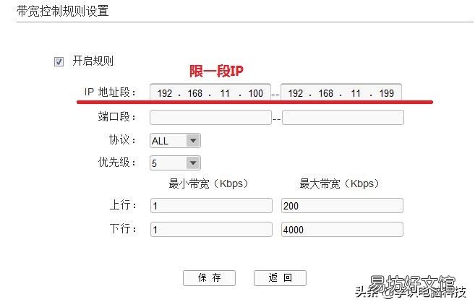Select the 下行 minimum bandwidth field

coord(210,229)
